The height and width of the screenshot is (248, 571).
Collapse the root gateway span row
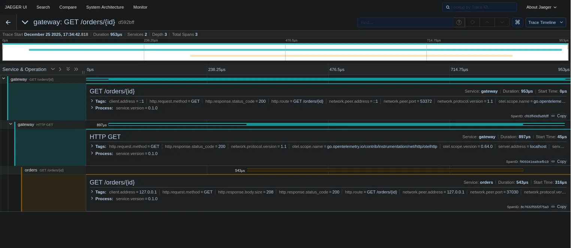(x=4, y=79)
